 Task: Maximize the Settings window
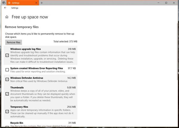[166, 3]
